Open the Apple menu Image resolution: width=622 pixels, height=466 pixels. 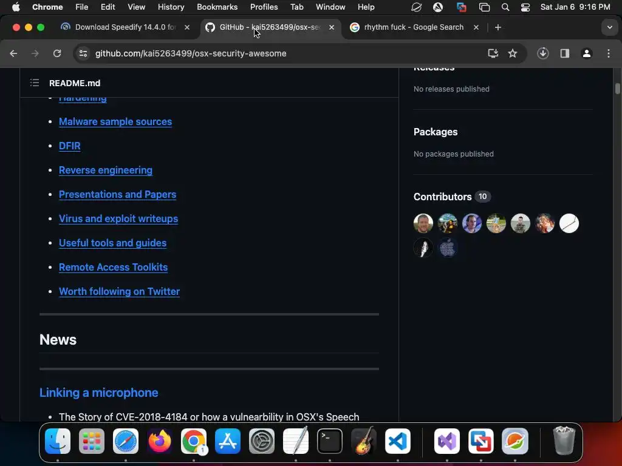[16, 7]
